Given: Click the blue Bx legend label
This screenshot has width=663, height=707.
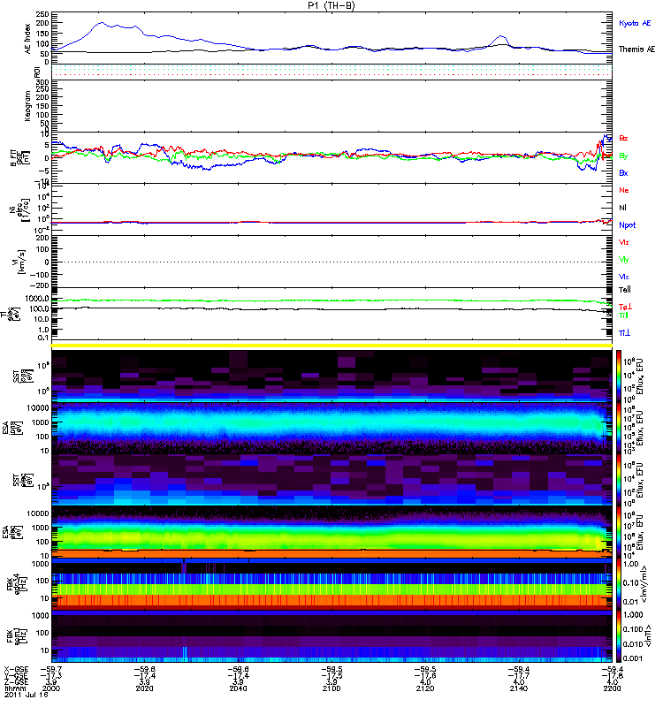Looking at the screenshot, I should pyautogui.click(x=623, y=172).
